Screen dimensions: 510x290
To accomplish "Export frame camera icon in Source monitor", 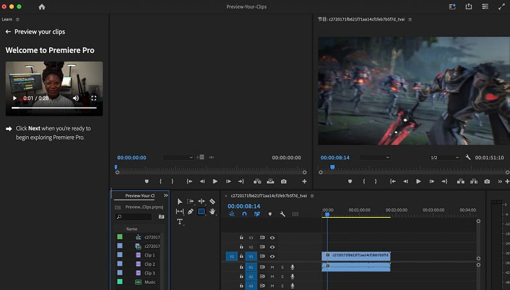I will point(284,181).
